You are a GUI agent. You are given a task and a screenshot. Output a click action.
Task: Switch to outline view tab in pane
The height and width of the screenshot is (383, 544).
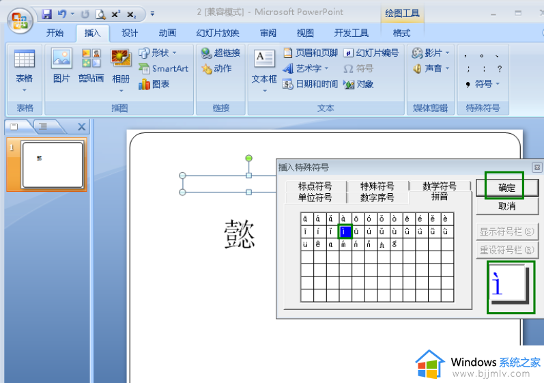pos(43,126)
